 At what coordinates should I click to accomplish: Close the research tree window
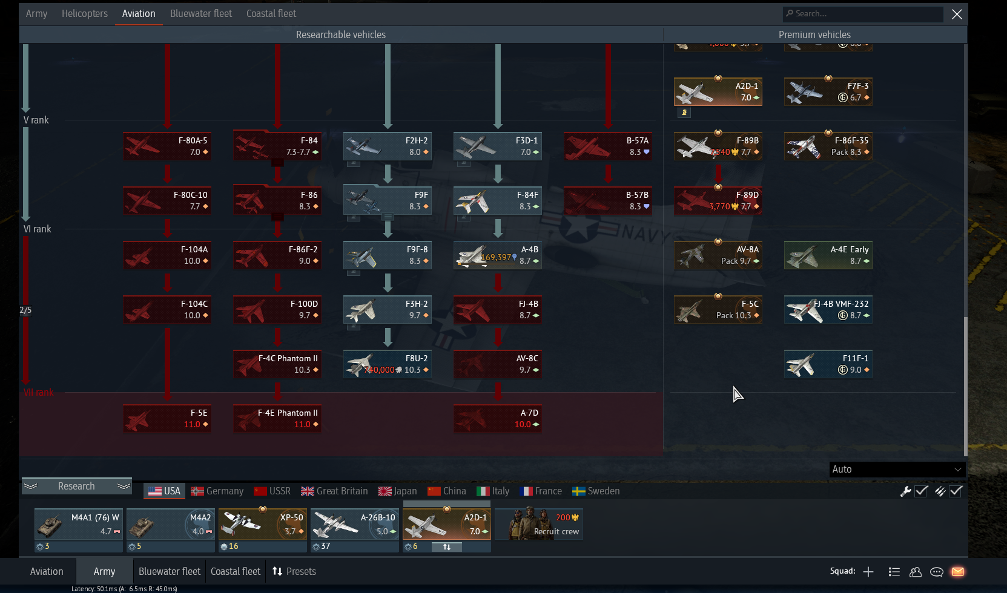pyautogui.click(x=957, y=14)
